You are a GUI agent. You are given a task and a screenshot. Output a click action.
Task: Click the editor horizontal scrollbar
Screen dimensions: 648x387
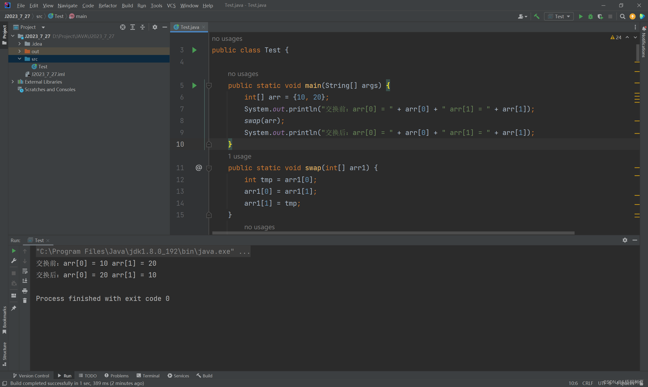click(393, 233)
